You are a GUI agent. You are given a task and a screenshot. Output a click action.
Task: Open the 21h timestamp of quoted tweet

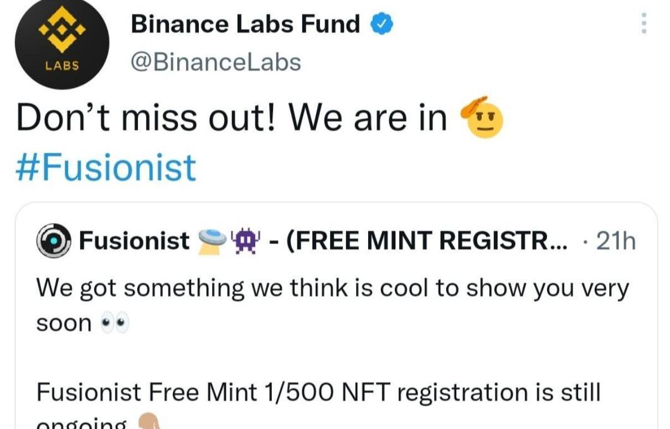(616, 241)
